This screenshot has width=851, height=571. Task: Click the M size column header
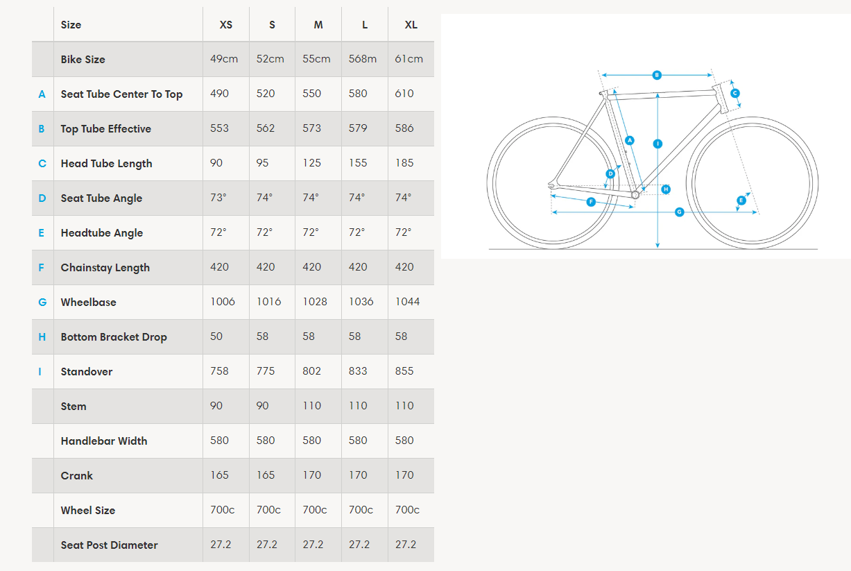click(318, 24)
